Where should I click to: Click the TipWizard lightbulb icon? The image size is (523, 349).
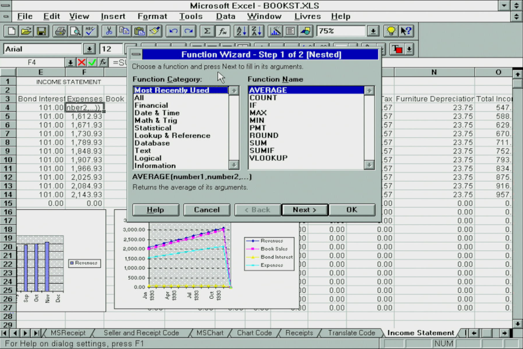click(x=390, y=31)
